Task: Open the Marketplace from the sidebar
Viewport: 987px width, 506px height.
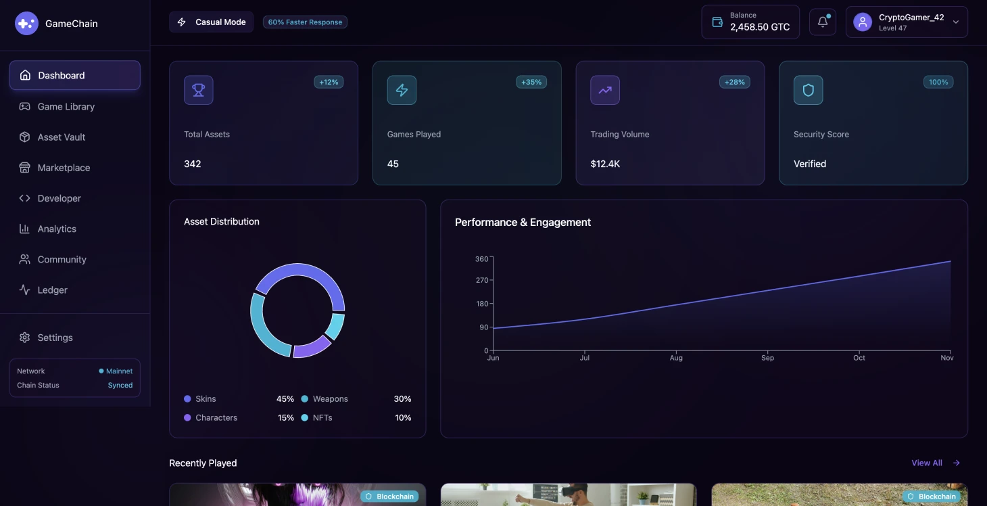Action: click(x=64, y=167)
